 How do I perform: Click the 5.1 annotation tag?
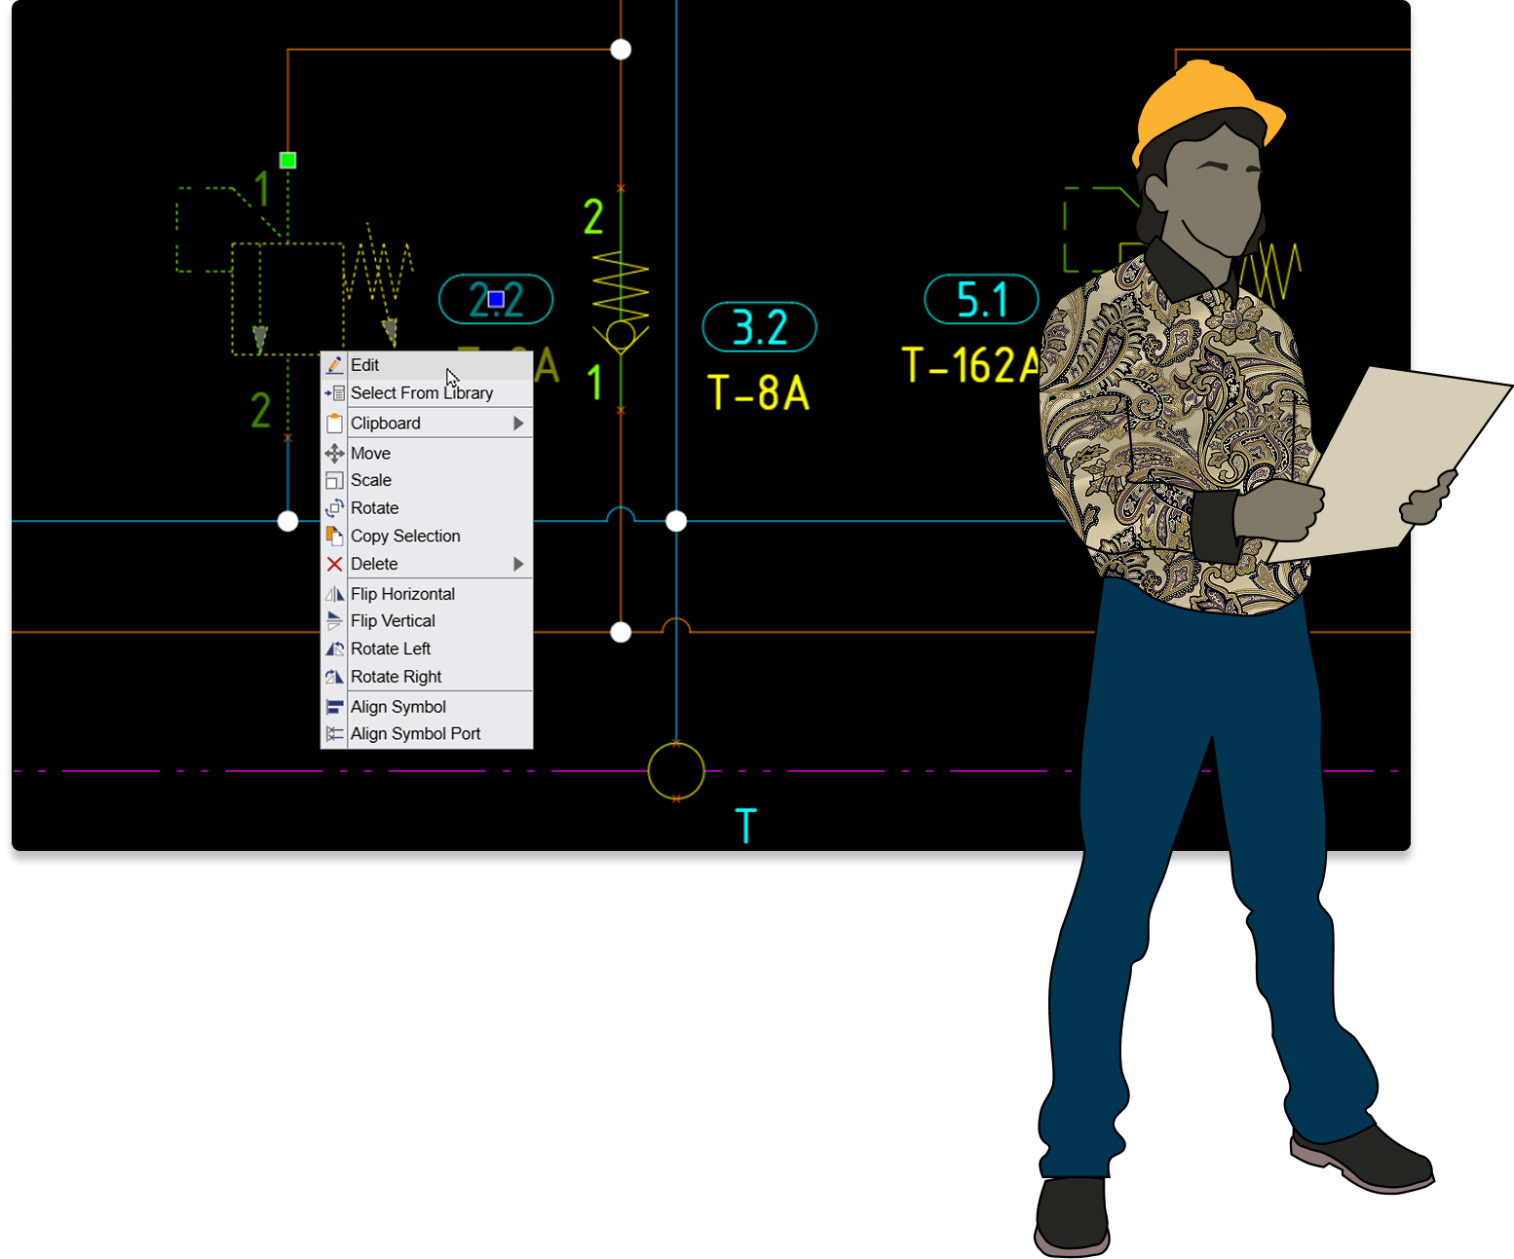point(981,300)
